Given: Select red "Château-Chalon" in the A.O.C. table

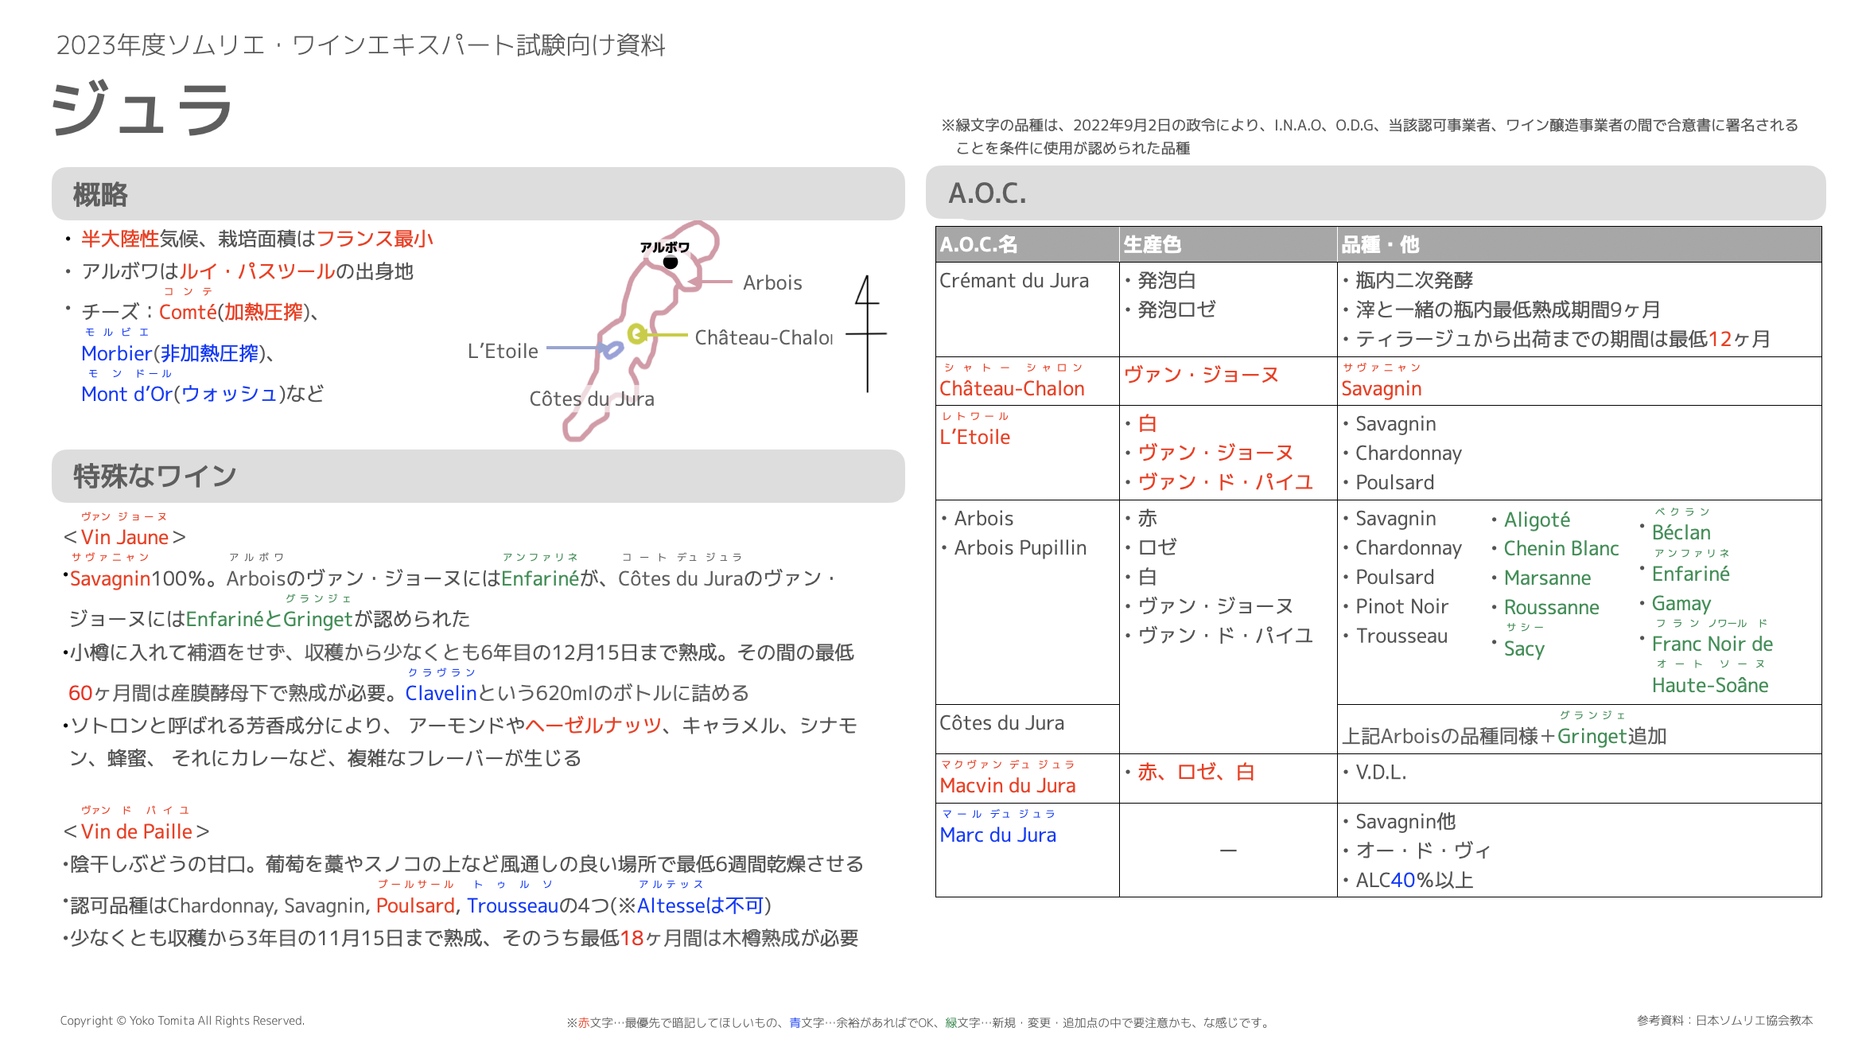Looking at the screenshot, I should [1012, 388].
